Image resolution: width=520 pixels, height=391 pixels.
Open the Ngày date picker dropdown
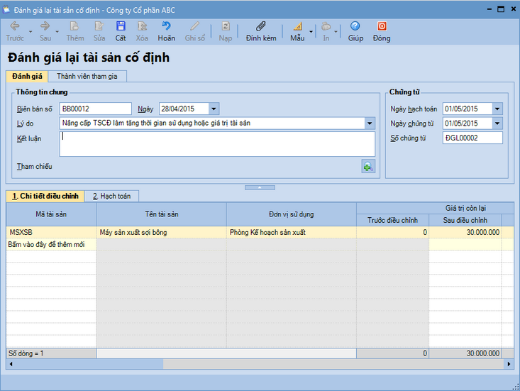(214, 109)
